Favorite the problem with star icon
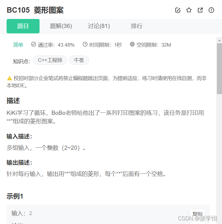Screen dimensions: 222x224 tap(189, 10)
